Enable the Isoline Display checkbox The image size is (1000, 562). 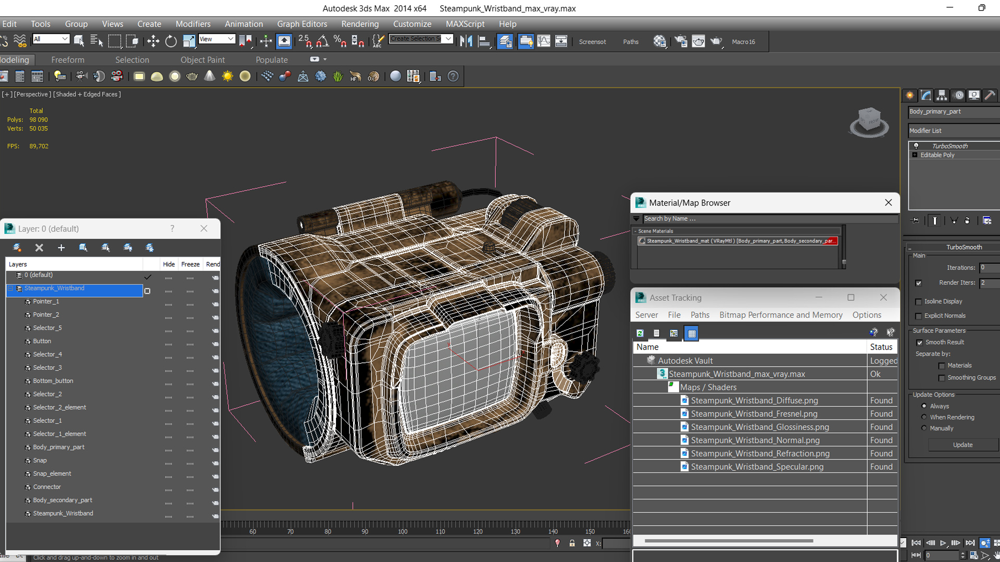pos(918,302)
